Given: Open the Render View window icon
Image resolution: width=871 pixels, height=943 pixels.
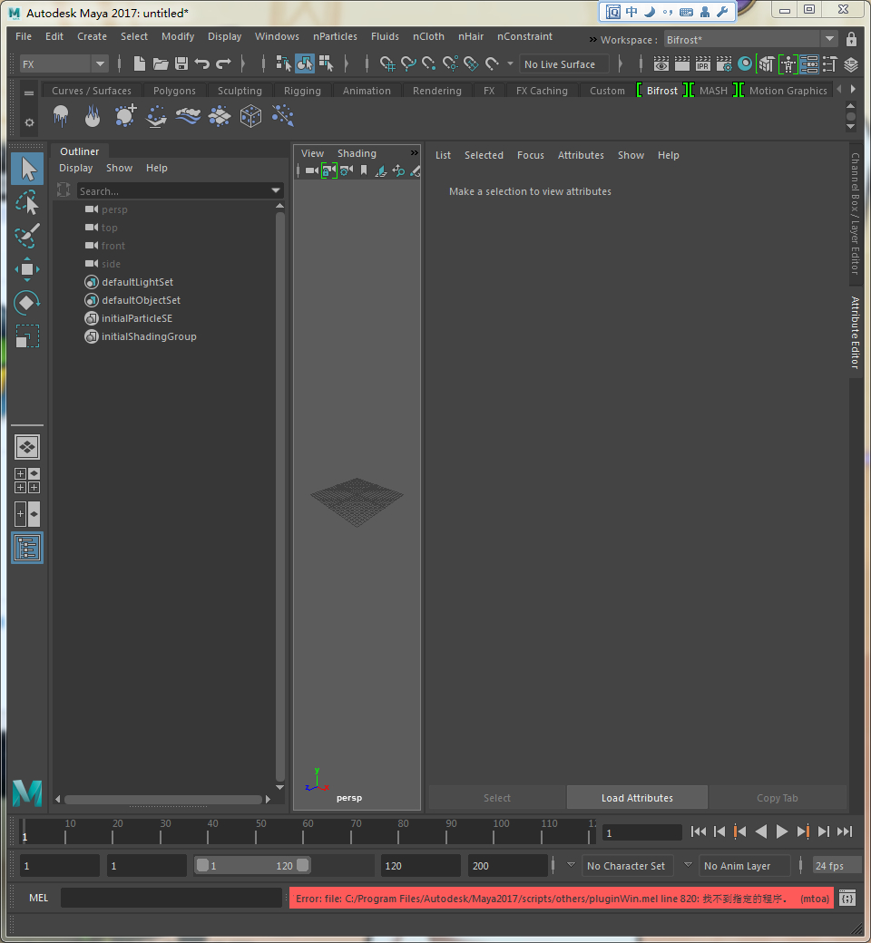Looking at the screenshot, I should click(x=661, y=63).
